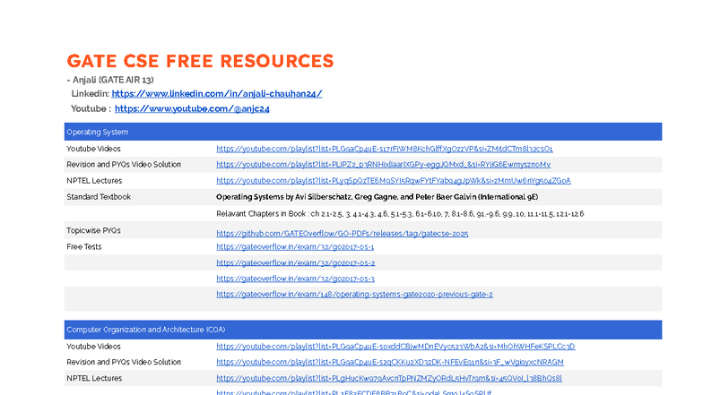Open Operating System Youtube Videos playlist link

(x=384, y=149)
